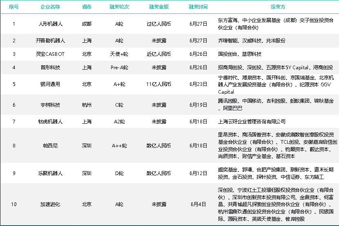Click 深圳 in the 帕西尼 row
This screenshot has height=226, width=339.
[87, 145]
